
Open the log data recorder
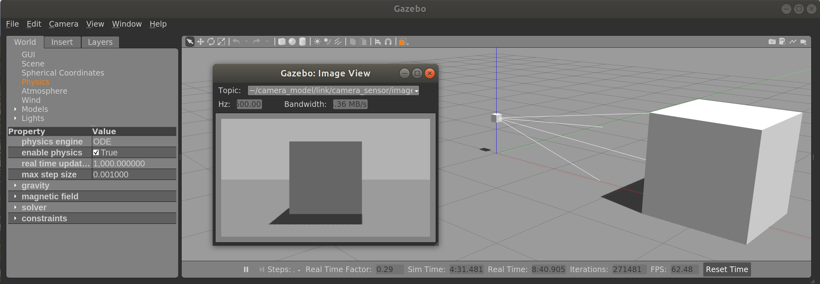pos(782,42)
